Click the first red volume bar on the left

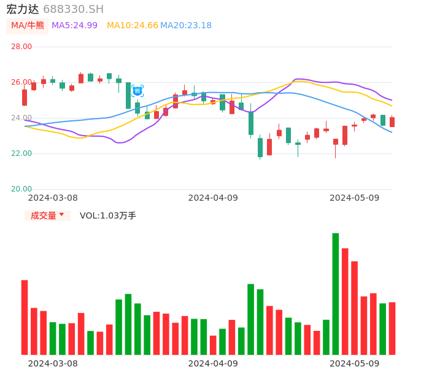click(25, 317)
